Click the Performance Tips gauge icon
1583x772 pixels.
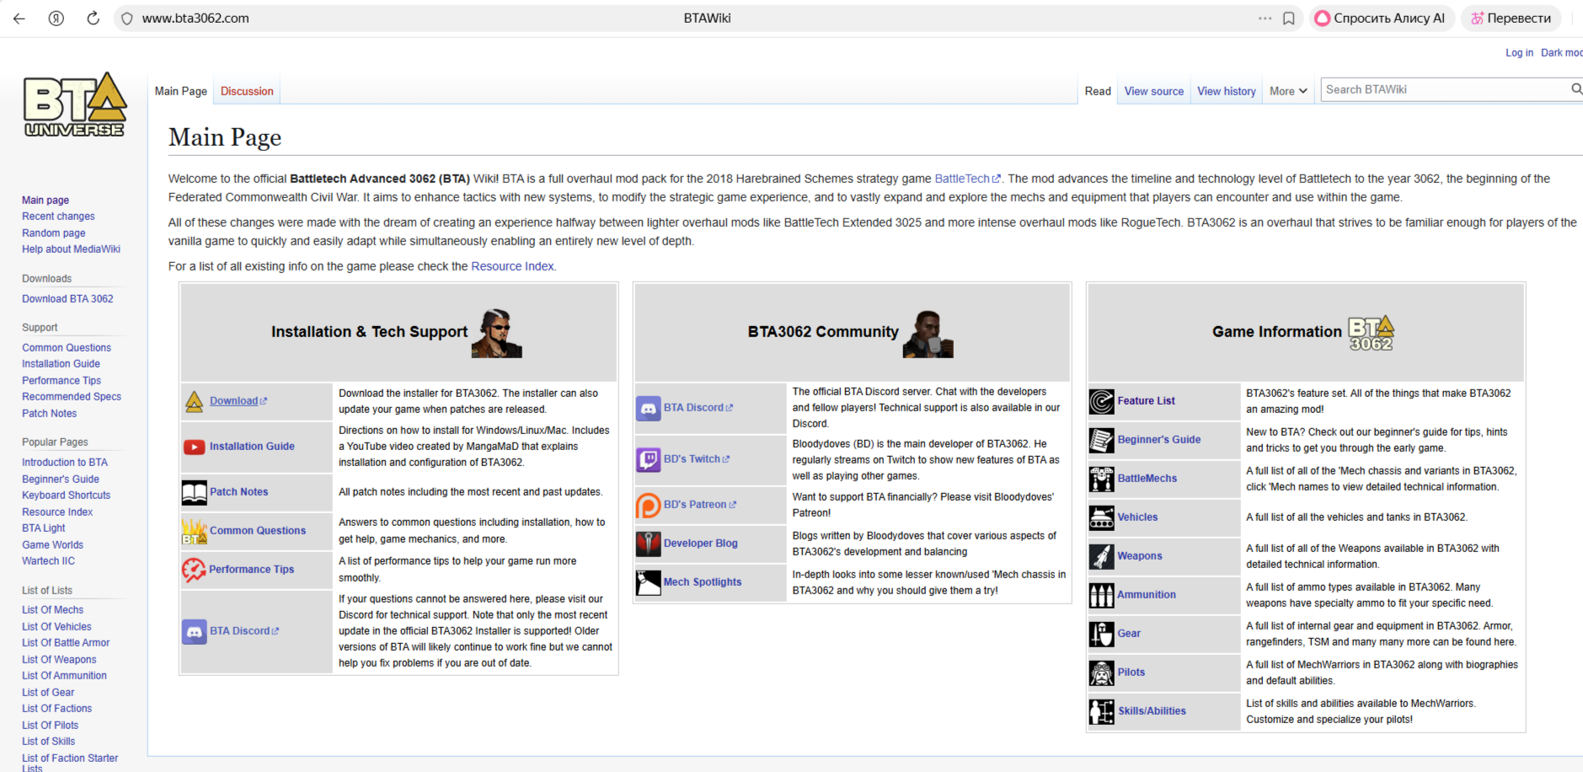pyautogui.click(x=194, y=571)
